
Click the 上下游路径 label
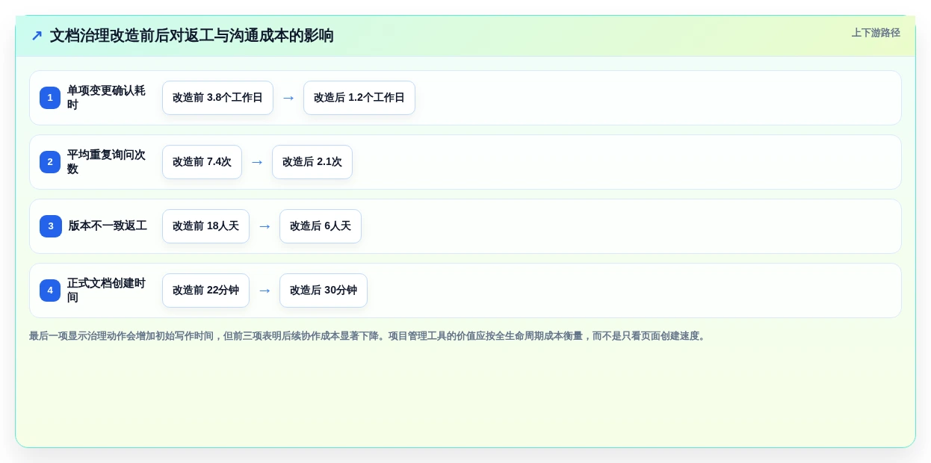coord(876,33)
